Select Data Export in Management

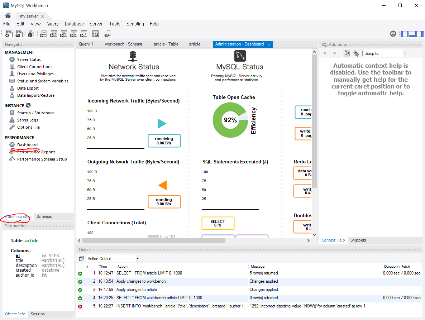point(28,88)
